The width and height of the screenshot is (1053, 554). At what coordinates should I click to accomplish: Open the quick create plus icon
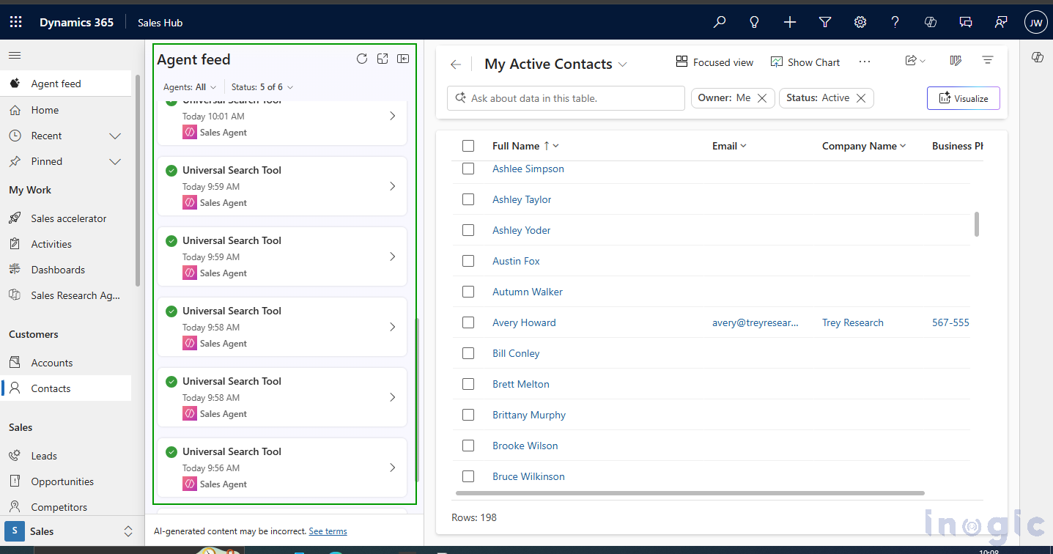click(x=789, y=22)
